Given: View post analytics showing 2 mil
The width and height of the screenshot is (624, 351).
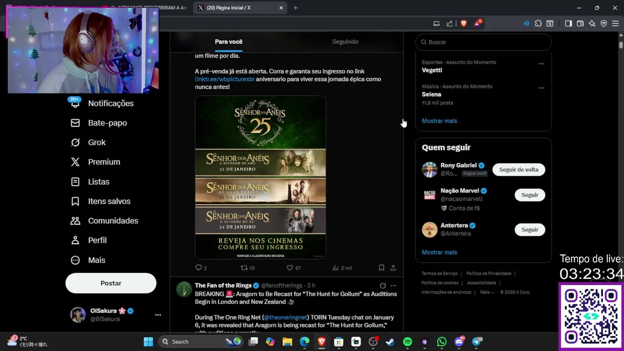Looking at the screenshot, I should [342, 268].
